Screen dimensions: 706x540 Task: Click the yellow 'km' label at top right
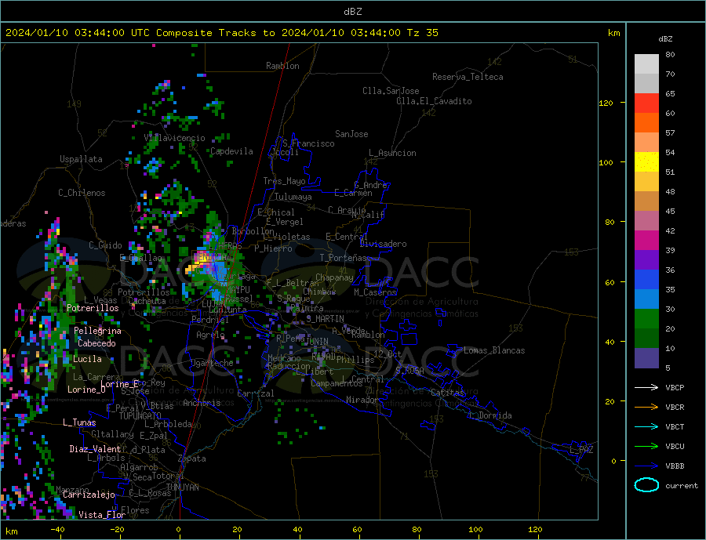point(613,33)
